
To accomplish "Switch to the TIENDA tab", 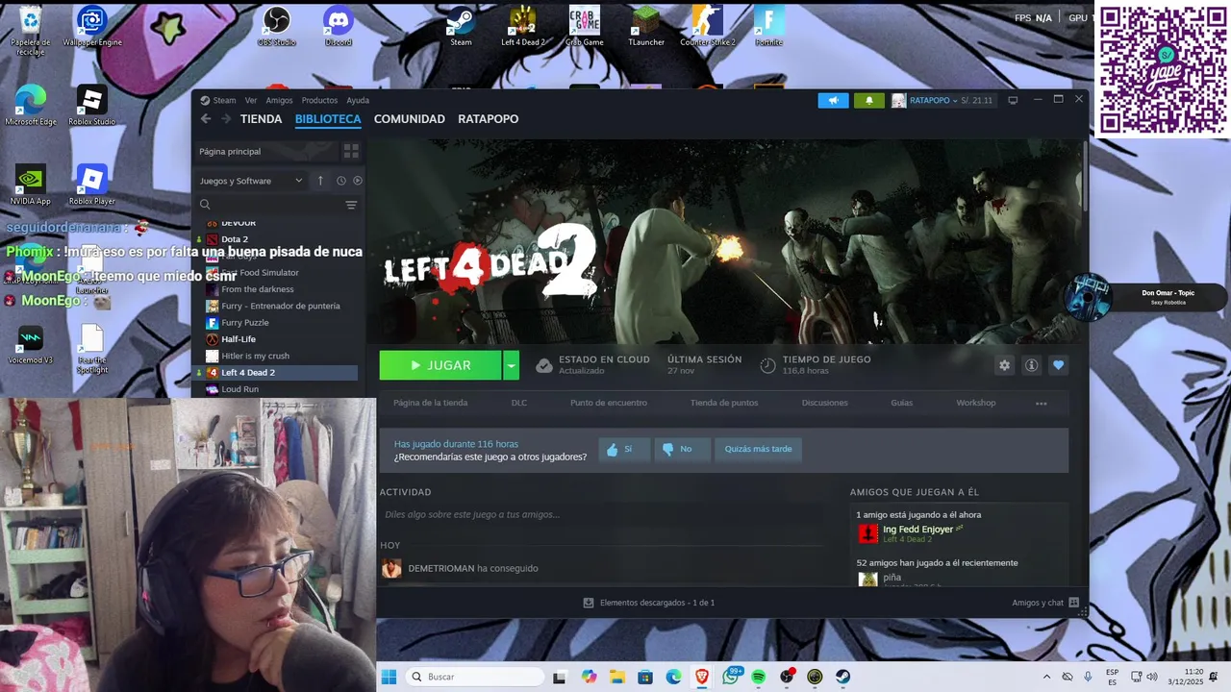I will click(x=261, y=119).
